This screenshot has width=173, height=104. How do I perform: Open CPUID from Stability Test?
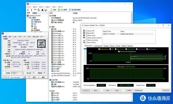129,91
